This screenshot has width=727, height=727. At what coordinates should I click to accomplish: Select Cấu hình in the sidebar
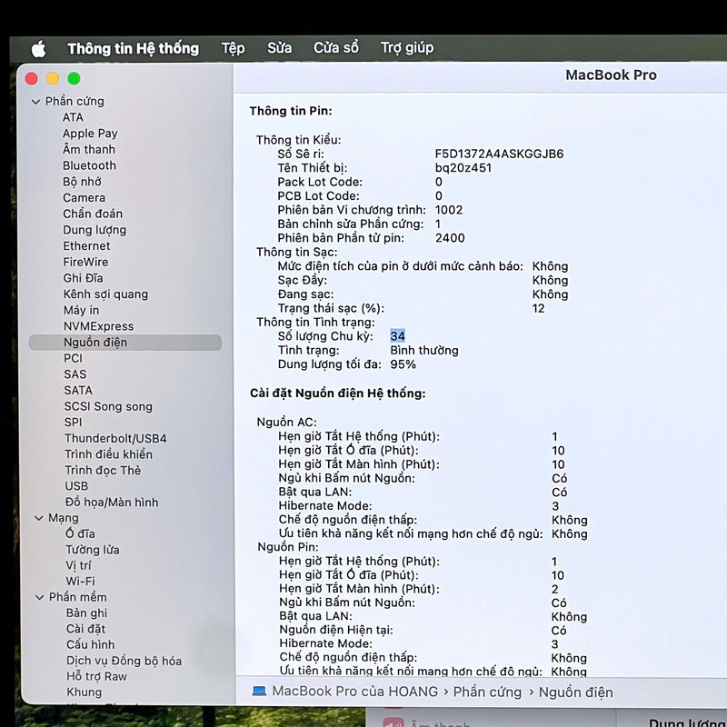[90, 644]
